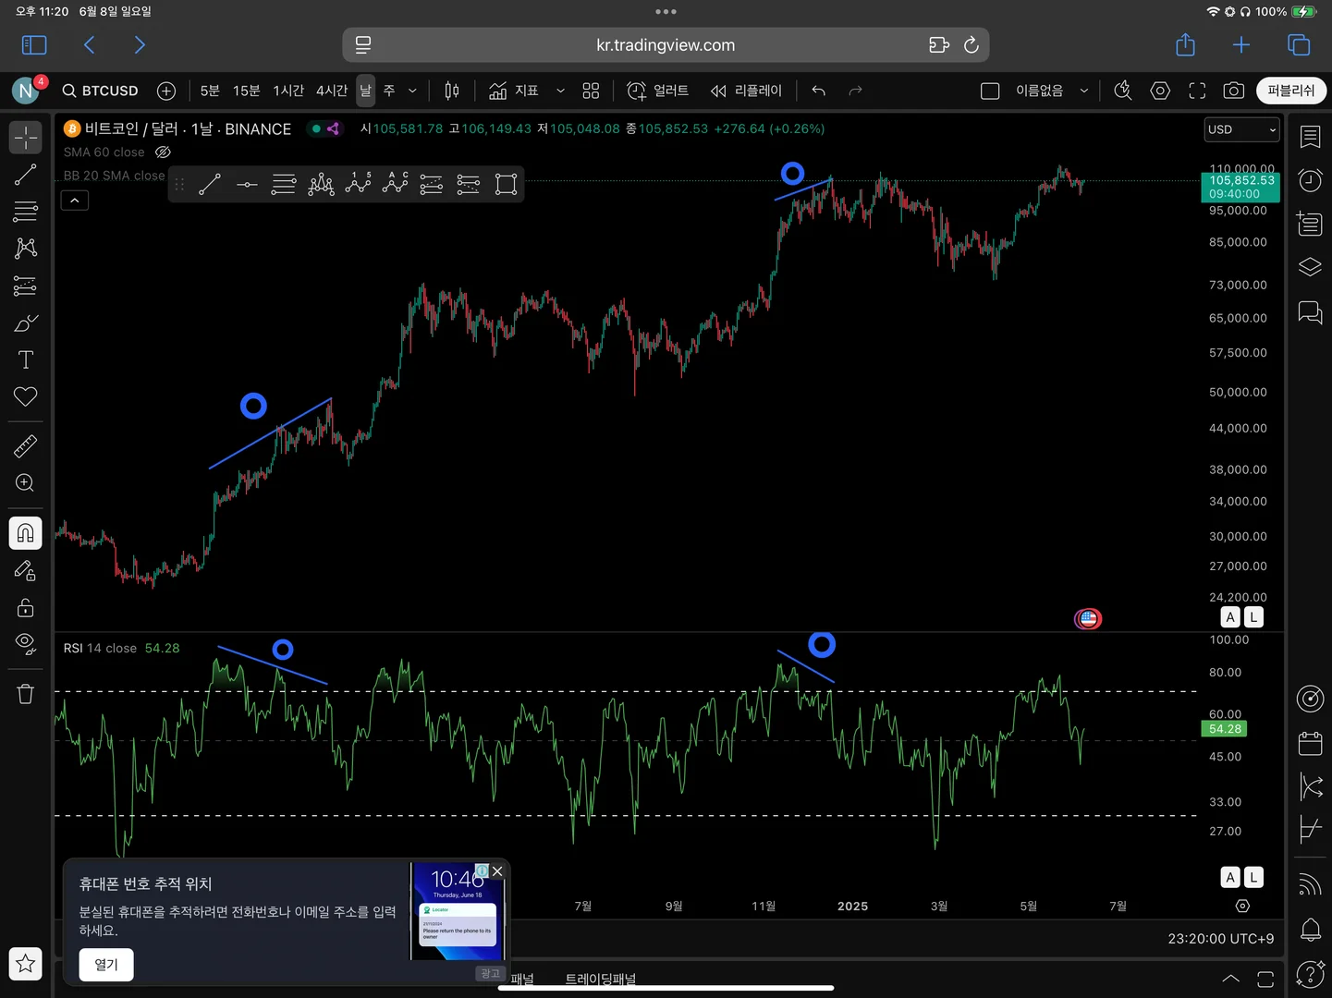This screenshot has height=998, width=1332.
Task: Select the trend line drawing tool
Action: pyautogui.click(x=25, y=175)
